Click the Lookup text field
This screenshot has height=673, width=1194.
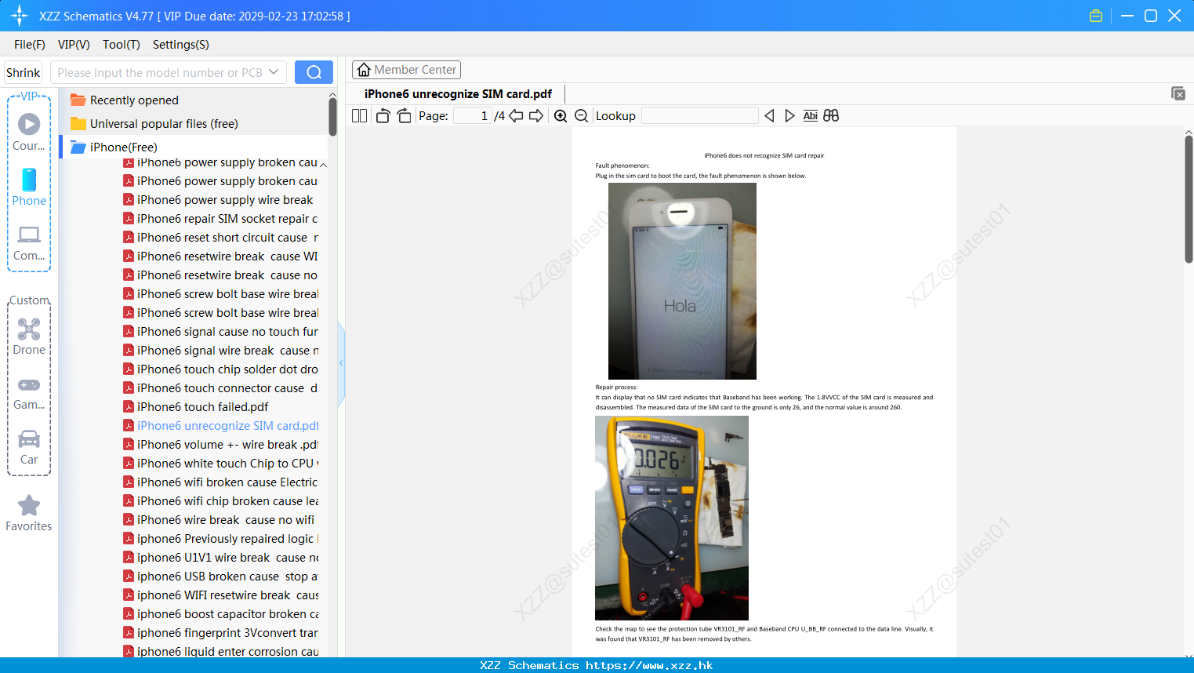(700, 115)
